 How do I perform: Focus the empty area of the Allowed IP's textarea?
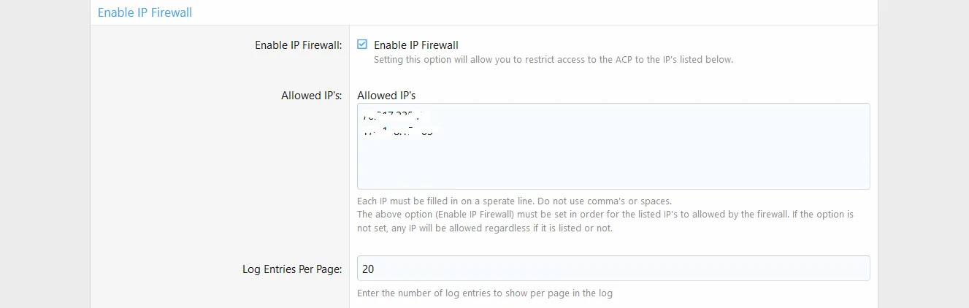pyautogui.click(x=613, y=161)
